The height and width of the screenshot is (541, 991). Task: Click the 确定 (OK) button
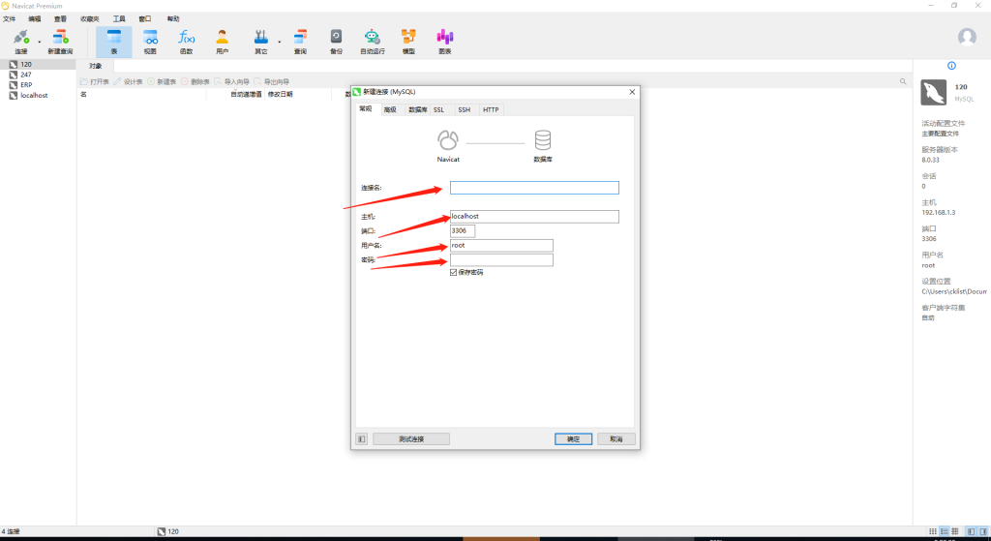[x=573, y=438]
